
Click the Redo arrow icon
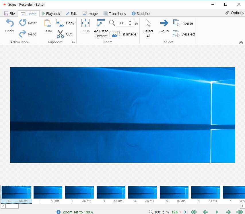[x=23, y=34]
